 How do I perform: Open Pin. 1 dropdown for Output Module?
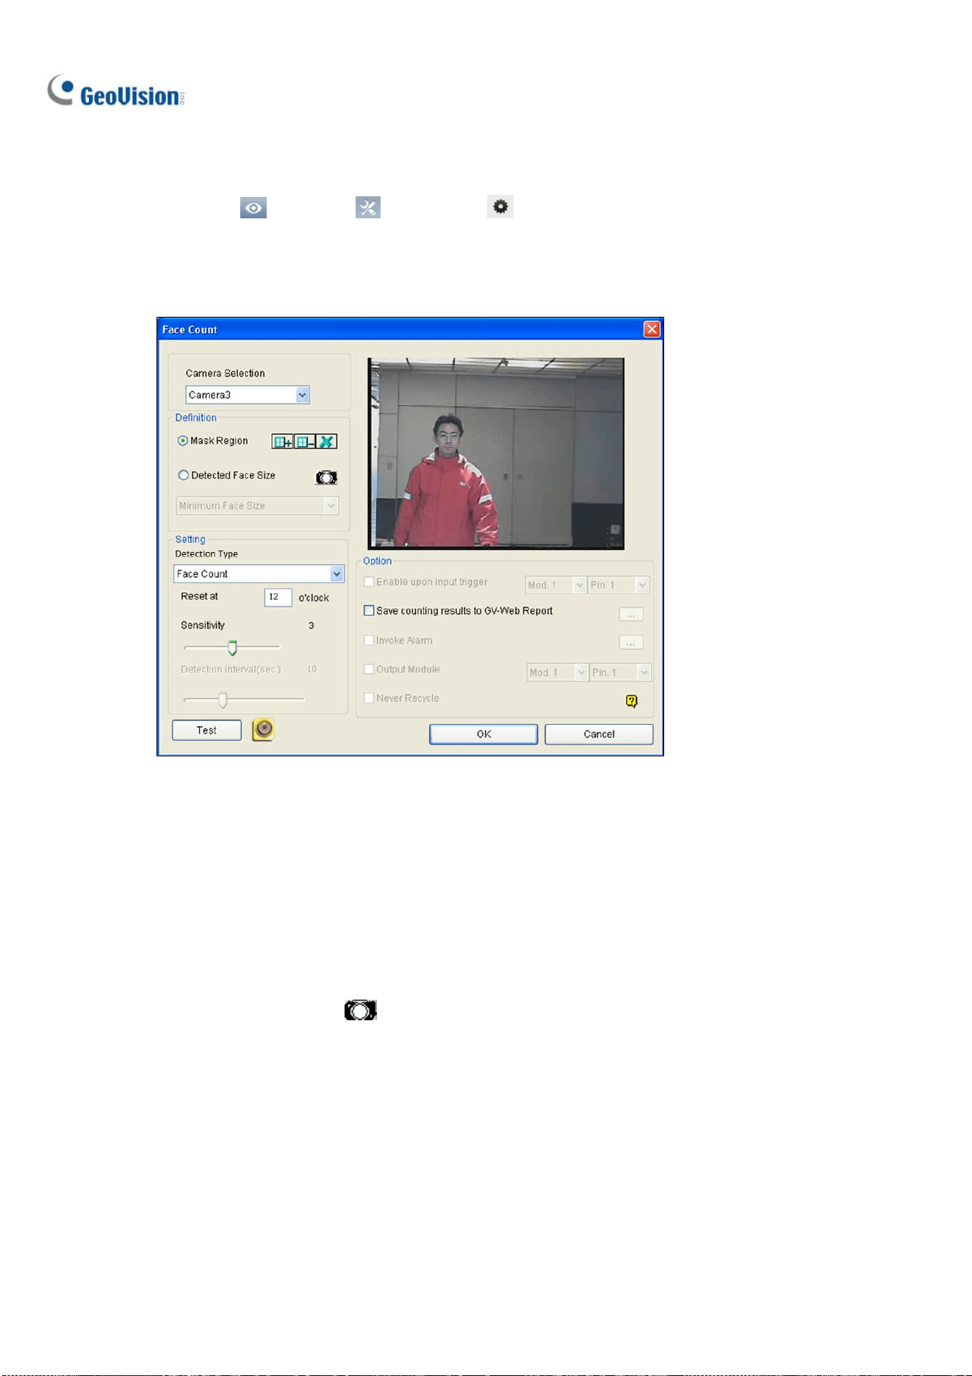click(621, 673)
